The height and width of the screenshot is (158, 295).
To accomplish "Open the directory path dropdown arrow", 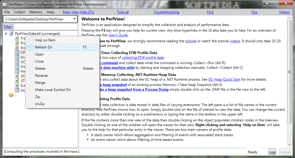I will point(75,19).
